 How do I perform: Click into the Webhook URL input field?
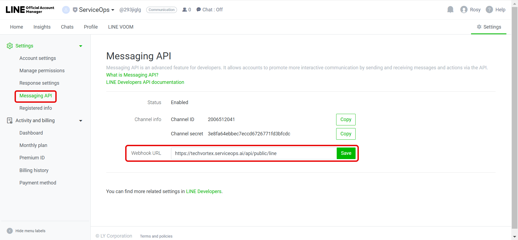tap(254, 153)
